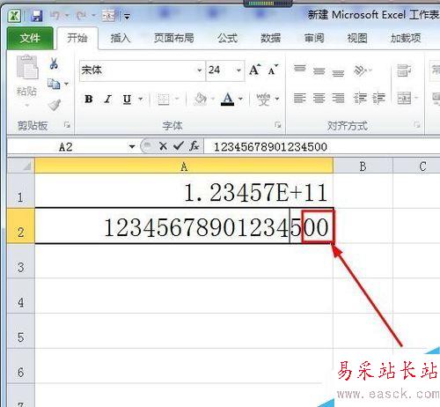This screenshot has height=407, width=440.
Task: Click the Copy icon
Action: click(x=54, y=84)
